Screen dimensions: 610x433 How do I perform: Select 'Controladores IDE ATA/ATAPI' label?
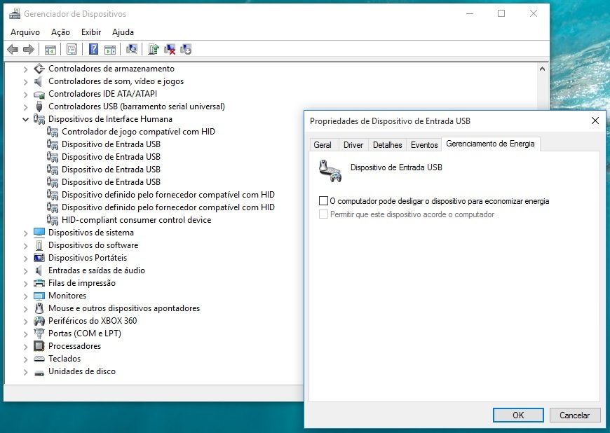click(102, 94)
